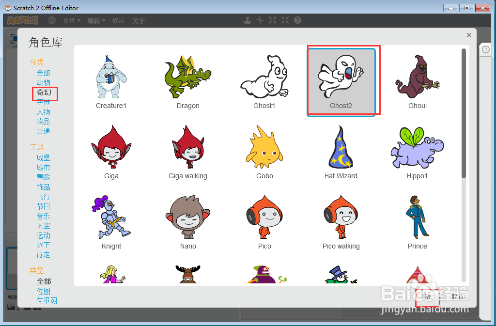Filter by 水下 theme
This screenshot has width=496, height=326.
pyautogui.click(x=43, y=245)
